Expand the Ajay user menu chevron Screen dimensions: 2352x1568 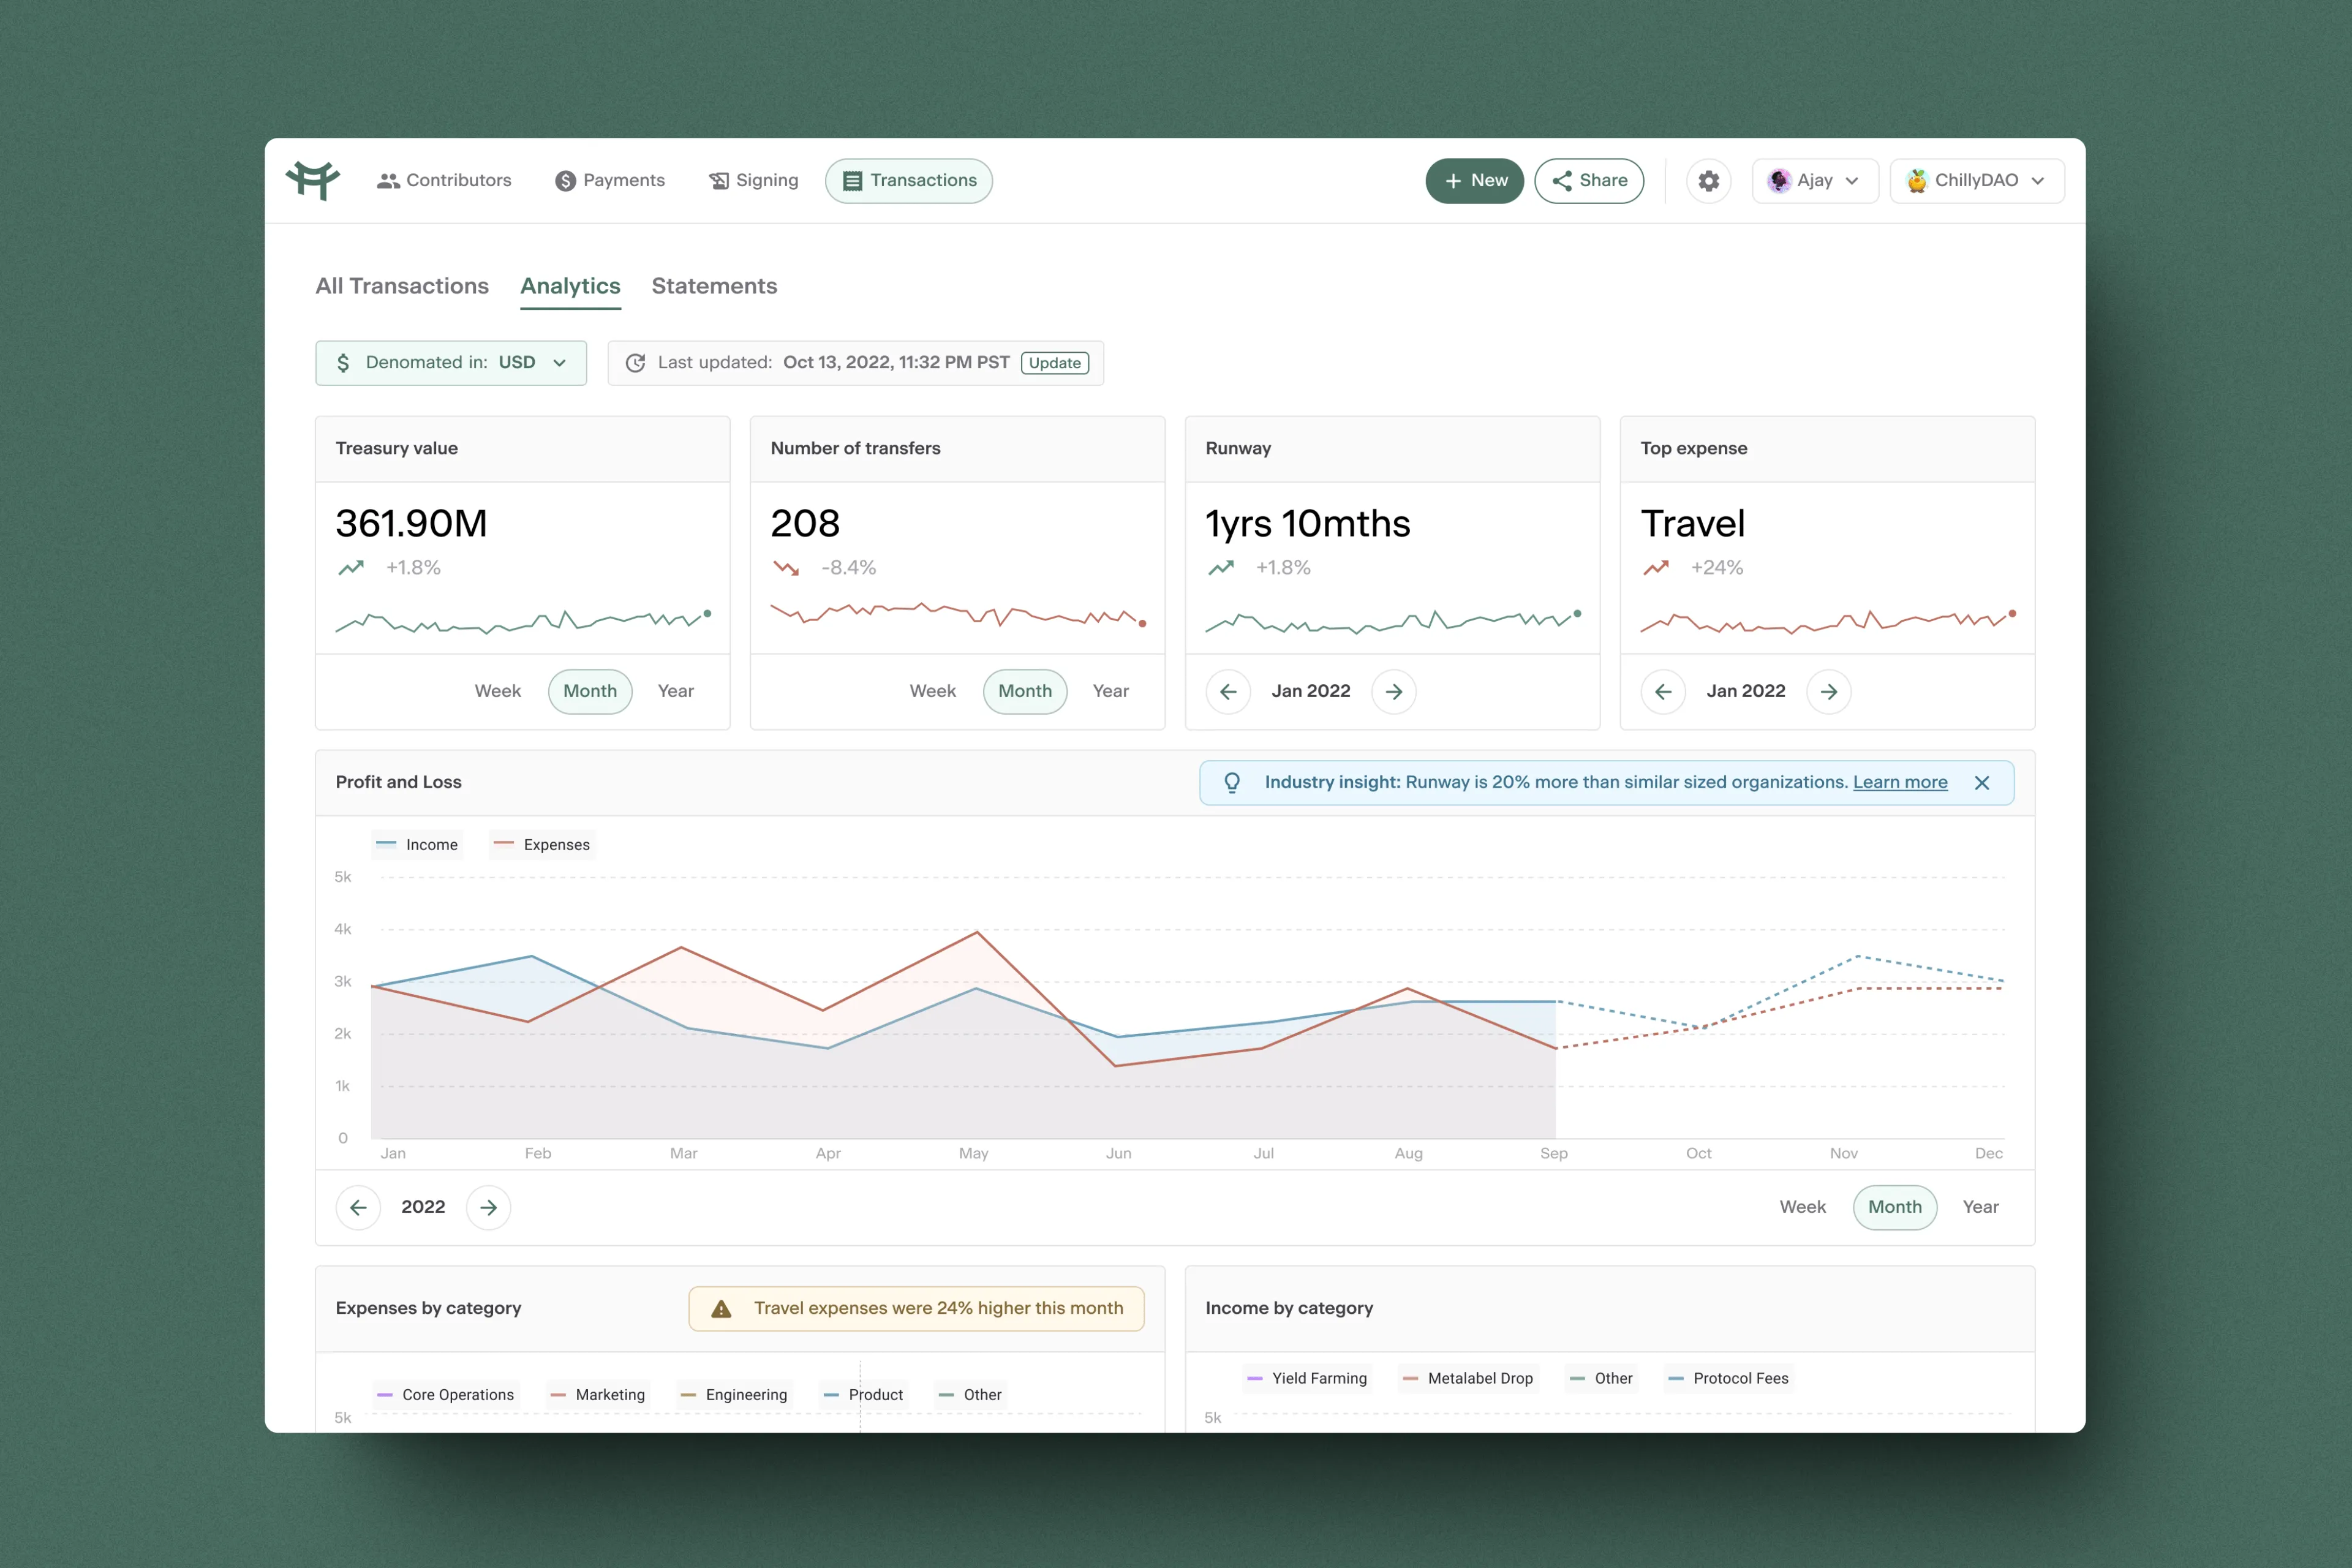point(1852,181)
